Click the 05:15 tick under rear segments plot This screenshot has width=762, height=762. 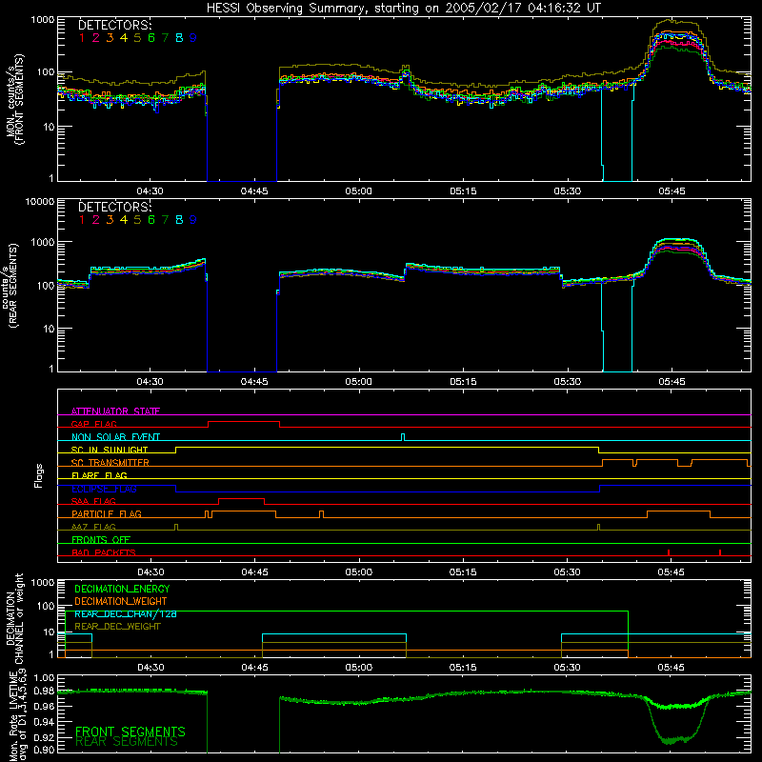[463, 382]
